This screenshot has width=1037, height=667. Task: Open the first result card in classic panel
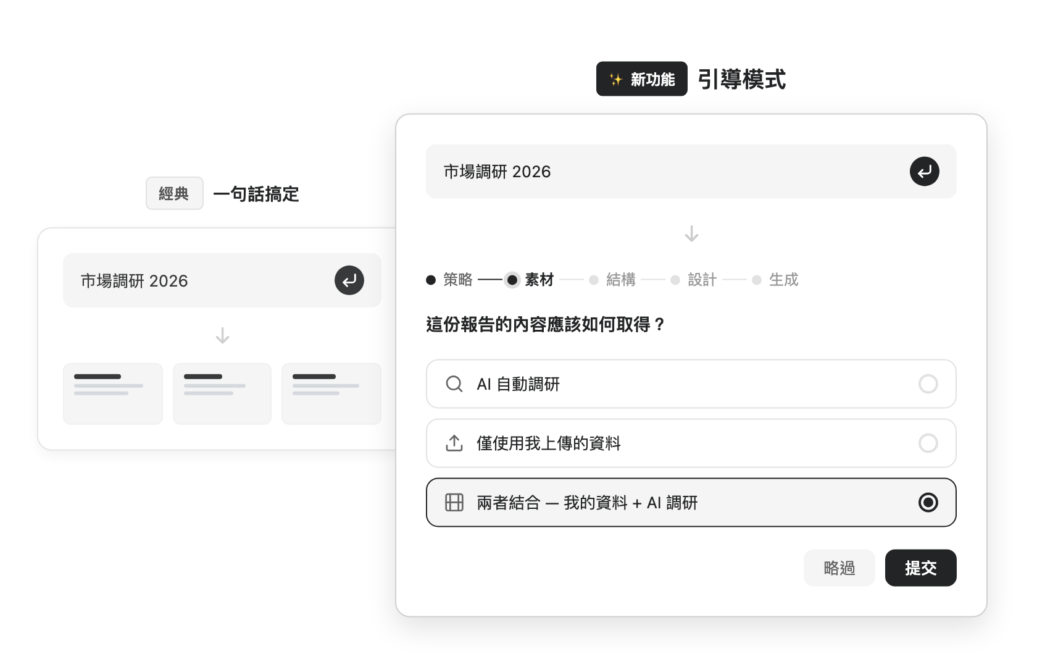(113, 394)
